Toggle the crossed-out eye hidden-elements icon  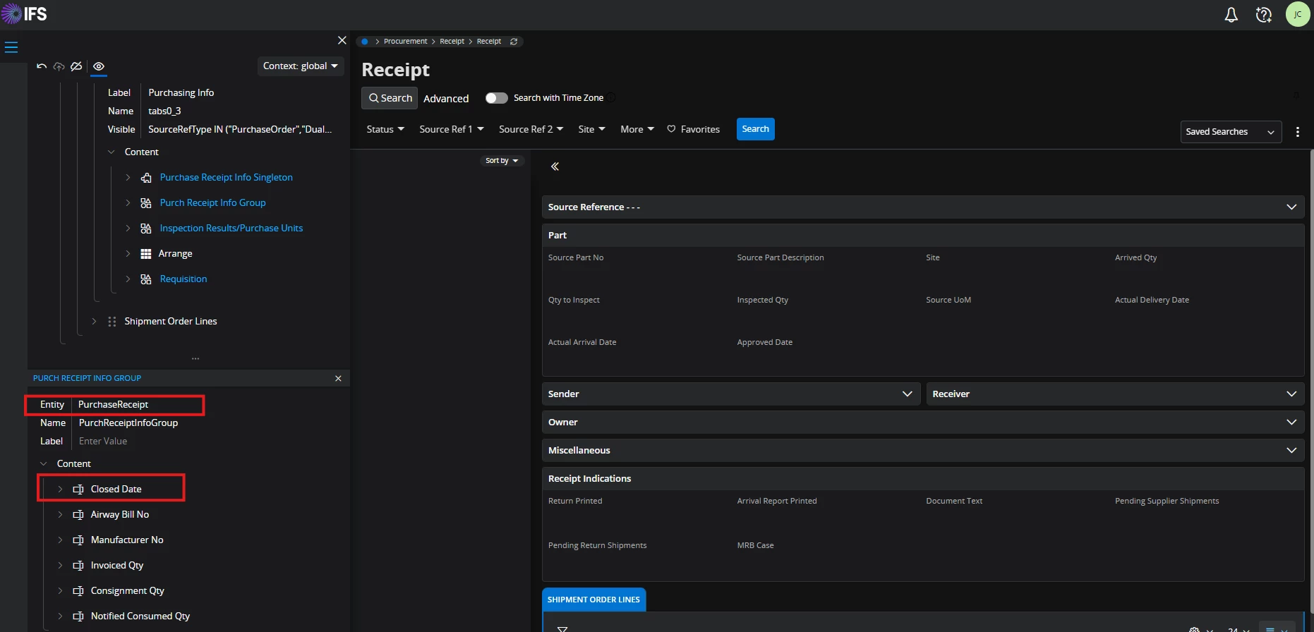point(77,66)
